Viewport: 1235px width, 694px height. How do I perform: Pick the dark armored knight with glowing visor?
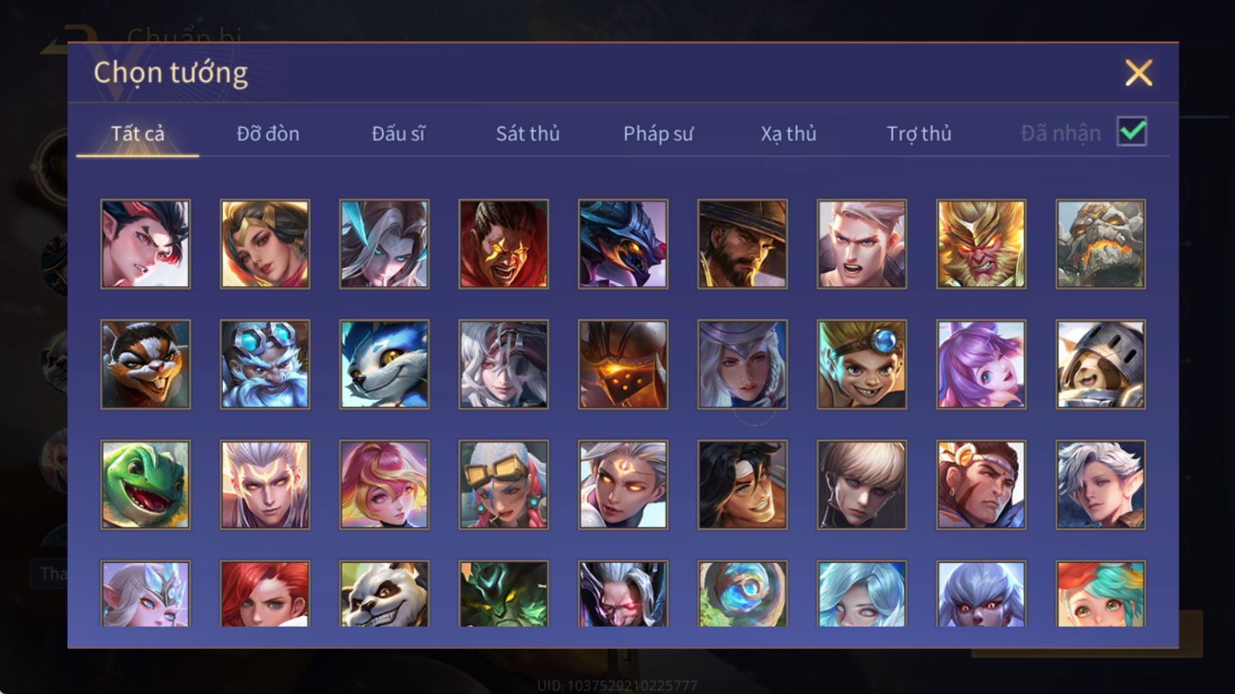pos(623,364)
